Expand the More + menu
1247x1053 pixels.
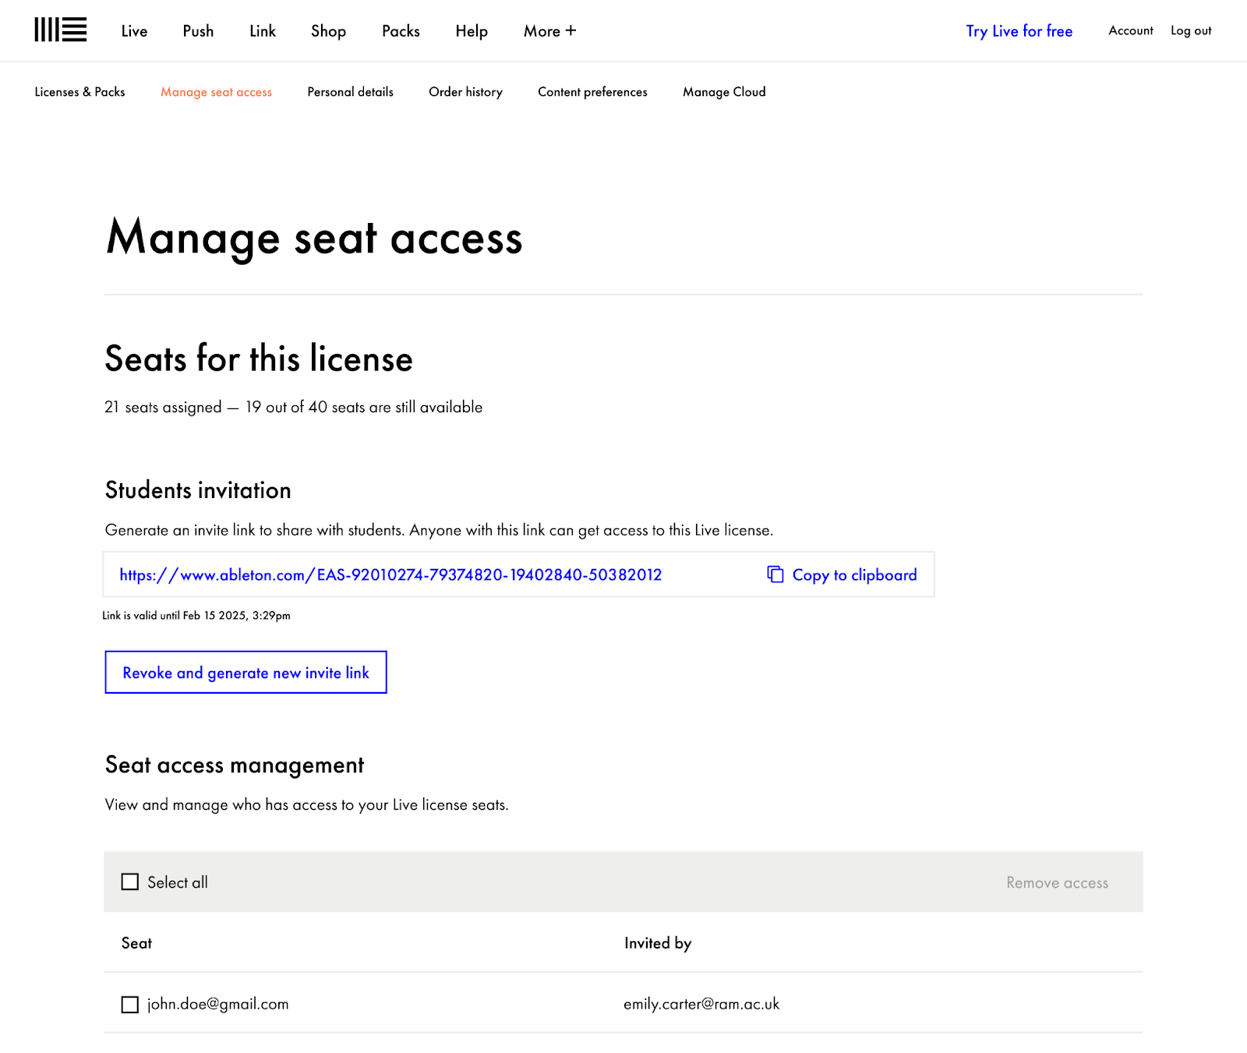[x=549, y=31]
